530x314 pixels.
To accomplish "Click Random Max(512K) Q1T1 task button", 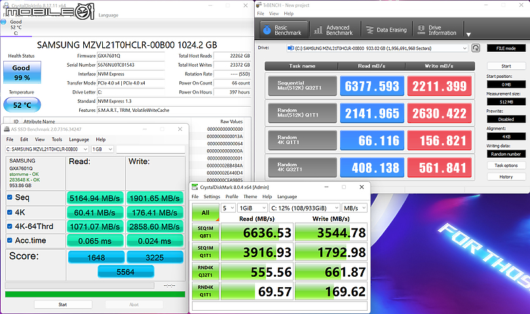I will (x=302, y=113).
